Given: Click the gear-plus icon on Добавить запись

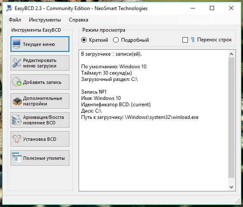Looking at the screenshot, I should tap(17, 82).
